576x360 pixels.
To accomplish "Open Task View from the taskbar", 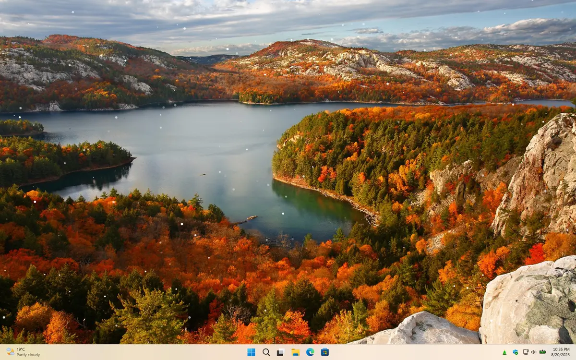I will (280, 352).
